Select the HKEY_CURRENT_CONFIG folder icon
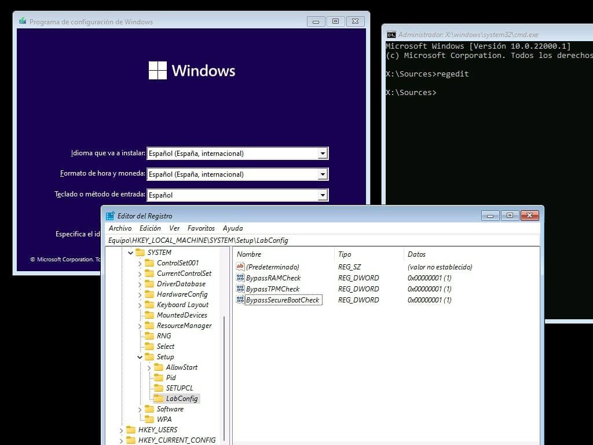593x445 pixels. click(x=131, y=440)
